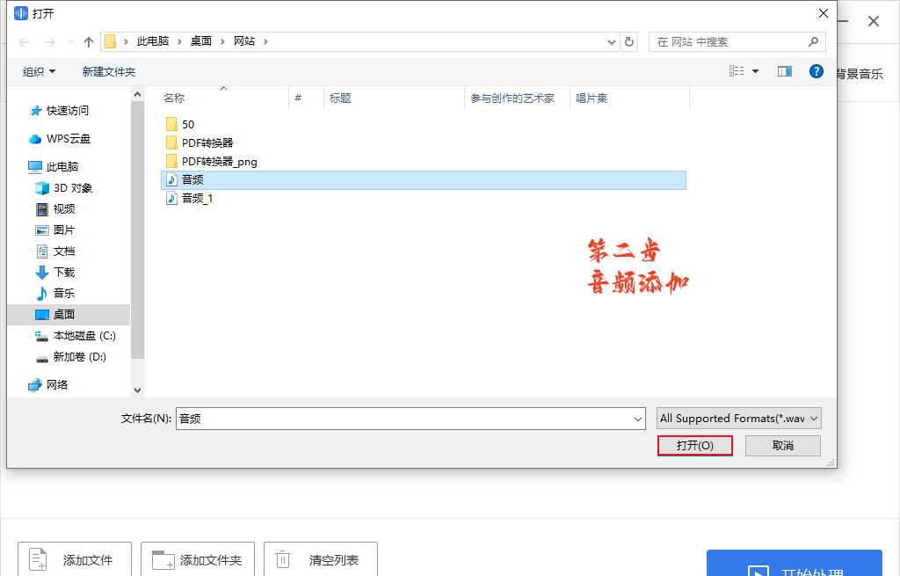Image resolution: width=900 pixels, height=576 pixels.
Task: Click the 文件名 text input field
Action: (x=404, y=419)
